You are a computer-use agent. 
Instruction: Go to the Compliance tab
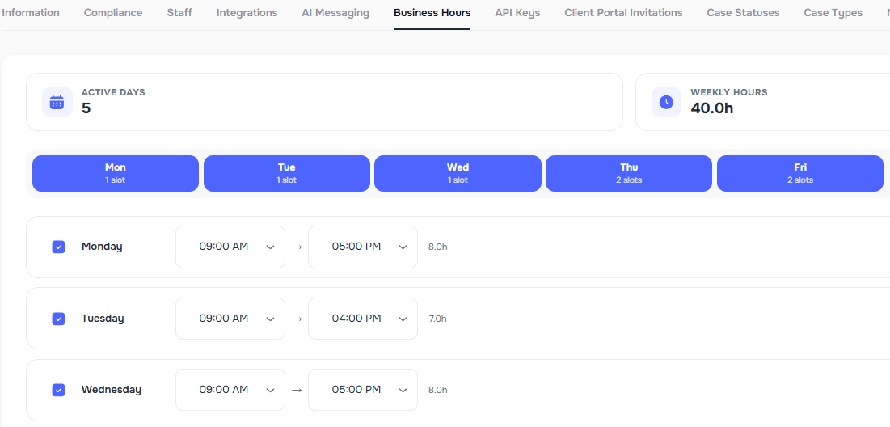tap(113, 13)
